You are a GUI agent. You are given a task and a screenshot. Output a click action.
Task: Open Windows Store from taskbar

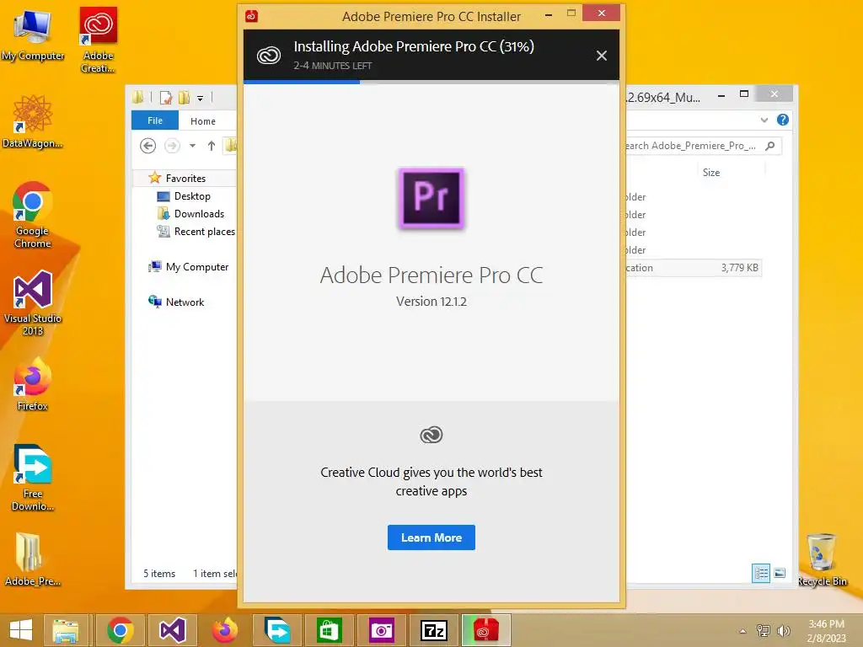point(330,630)
